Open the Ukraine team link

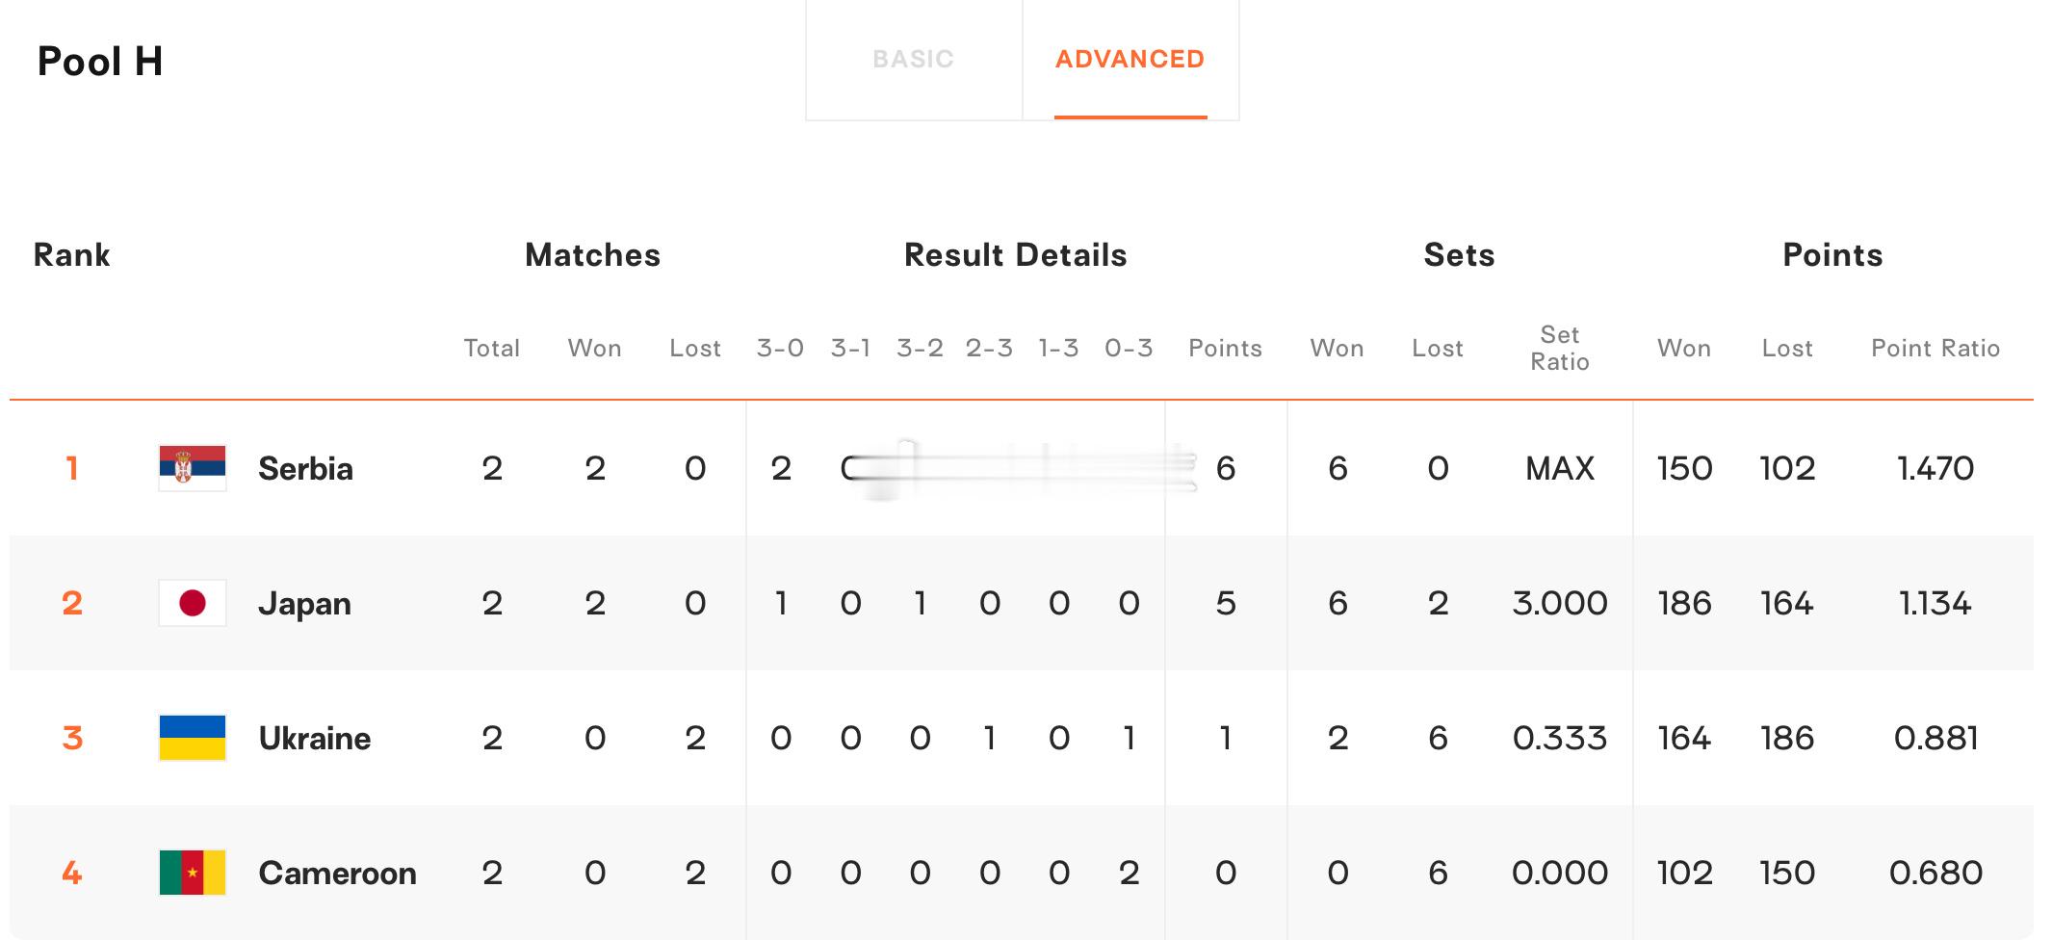pos(314,739)
